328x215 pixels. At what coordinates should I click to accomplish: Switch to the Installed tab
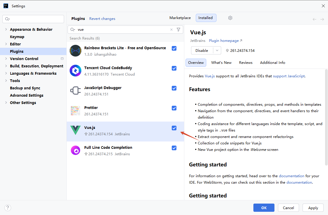(x=206, y=18)
